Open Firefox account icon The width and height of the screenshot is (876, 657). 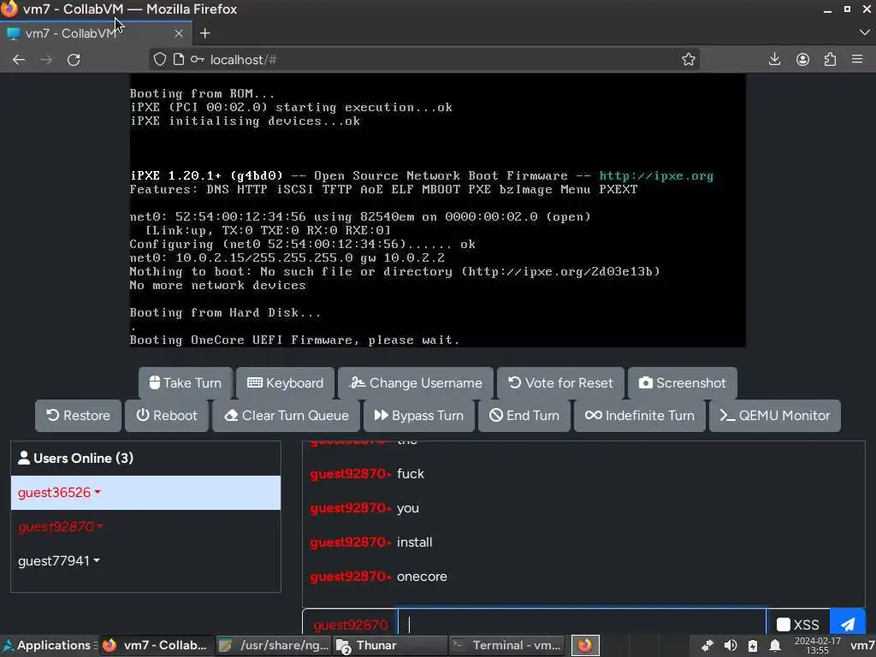pos(802,59)
